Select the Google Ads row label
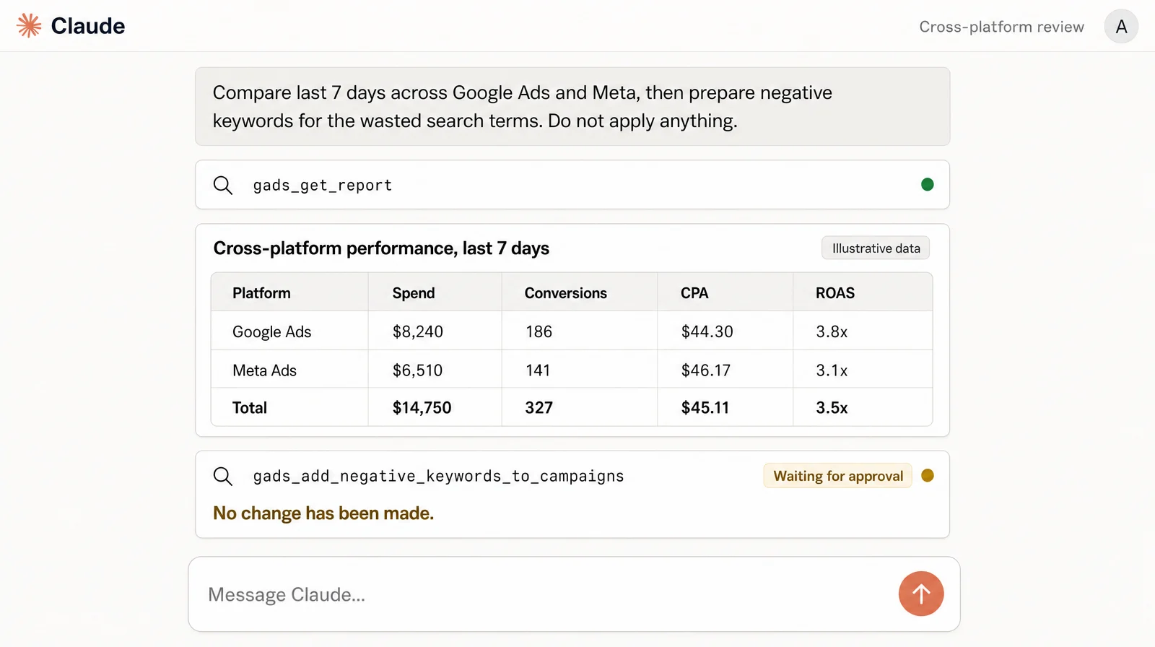The image size is (1155, 647). point(271,331)
